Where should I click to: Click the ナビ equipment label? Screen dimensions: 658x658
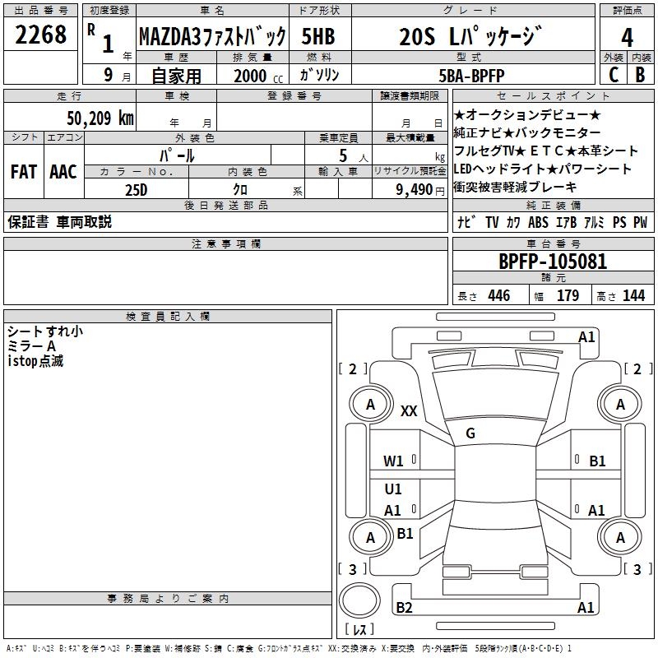(x=466, y=222)
